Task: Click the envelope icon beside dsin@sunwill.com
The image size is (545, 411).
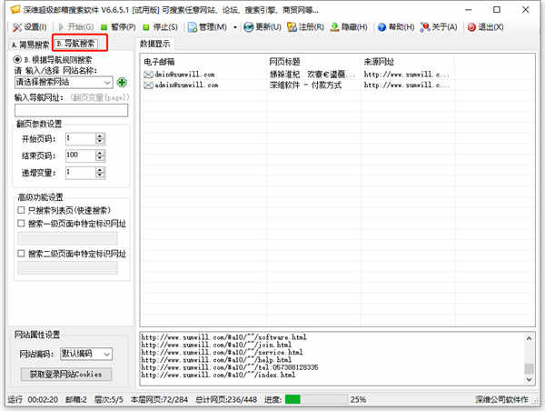Action: (148, 75)
